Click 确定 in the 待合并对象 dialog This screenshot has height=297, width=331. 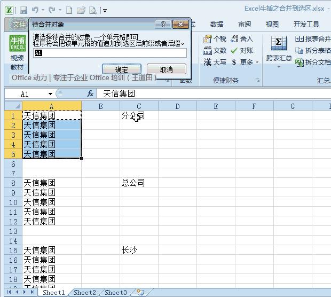click(x=122, y=69)
